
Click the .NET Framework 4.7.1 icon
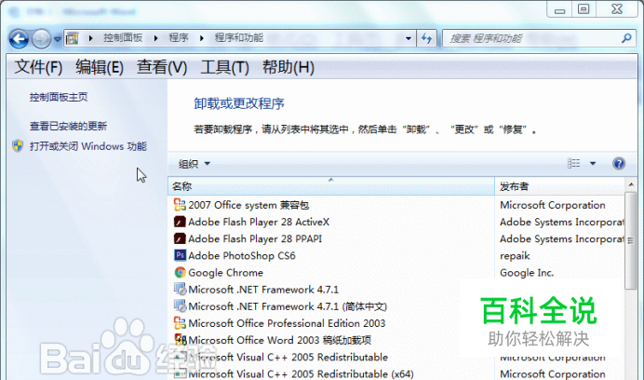[x=180, y=289]
